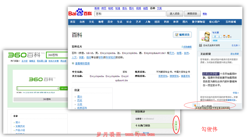
Task: Select the 体育 category tab
Action: pos(176,22)
